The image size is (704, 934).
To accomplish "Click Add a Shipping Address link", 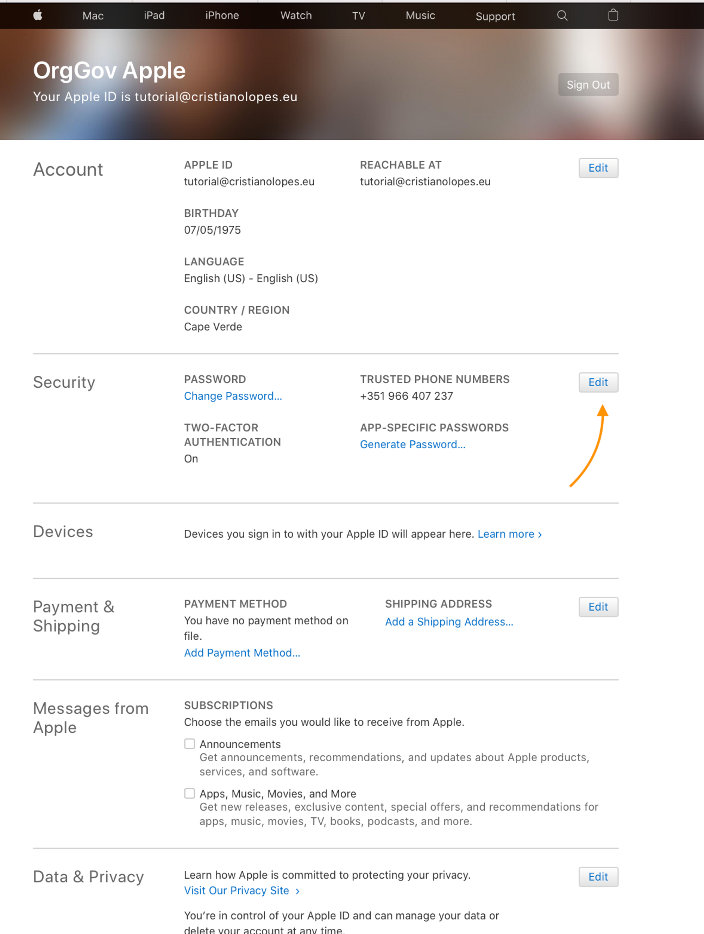I will (449, 622).
